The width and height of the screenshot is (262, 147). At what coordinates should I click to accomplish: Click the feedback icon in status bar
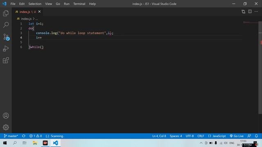tap(249, 136)
